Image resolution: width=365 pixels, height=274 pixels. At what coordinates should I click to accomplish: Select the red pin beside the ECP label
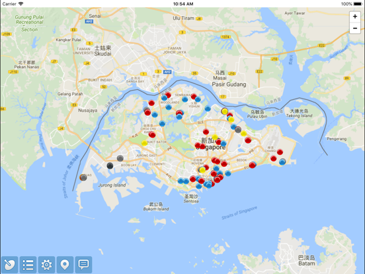coord(252,165)
